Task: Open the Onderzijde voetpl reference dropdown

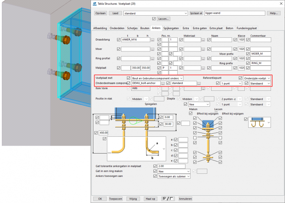Action: 257,78
